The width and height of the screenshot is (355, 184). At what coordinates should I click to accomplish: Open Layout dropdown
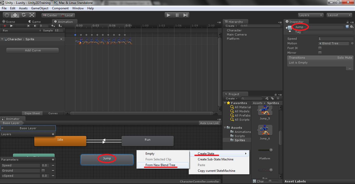click(339, 15)
